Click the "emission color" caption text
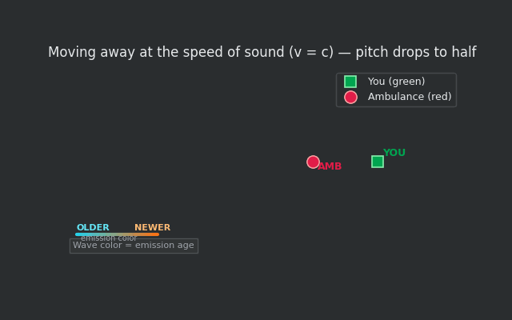This screenshot has width=512, height=320. tap(109, 238)
